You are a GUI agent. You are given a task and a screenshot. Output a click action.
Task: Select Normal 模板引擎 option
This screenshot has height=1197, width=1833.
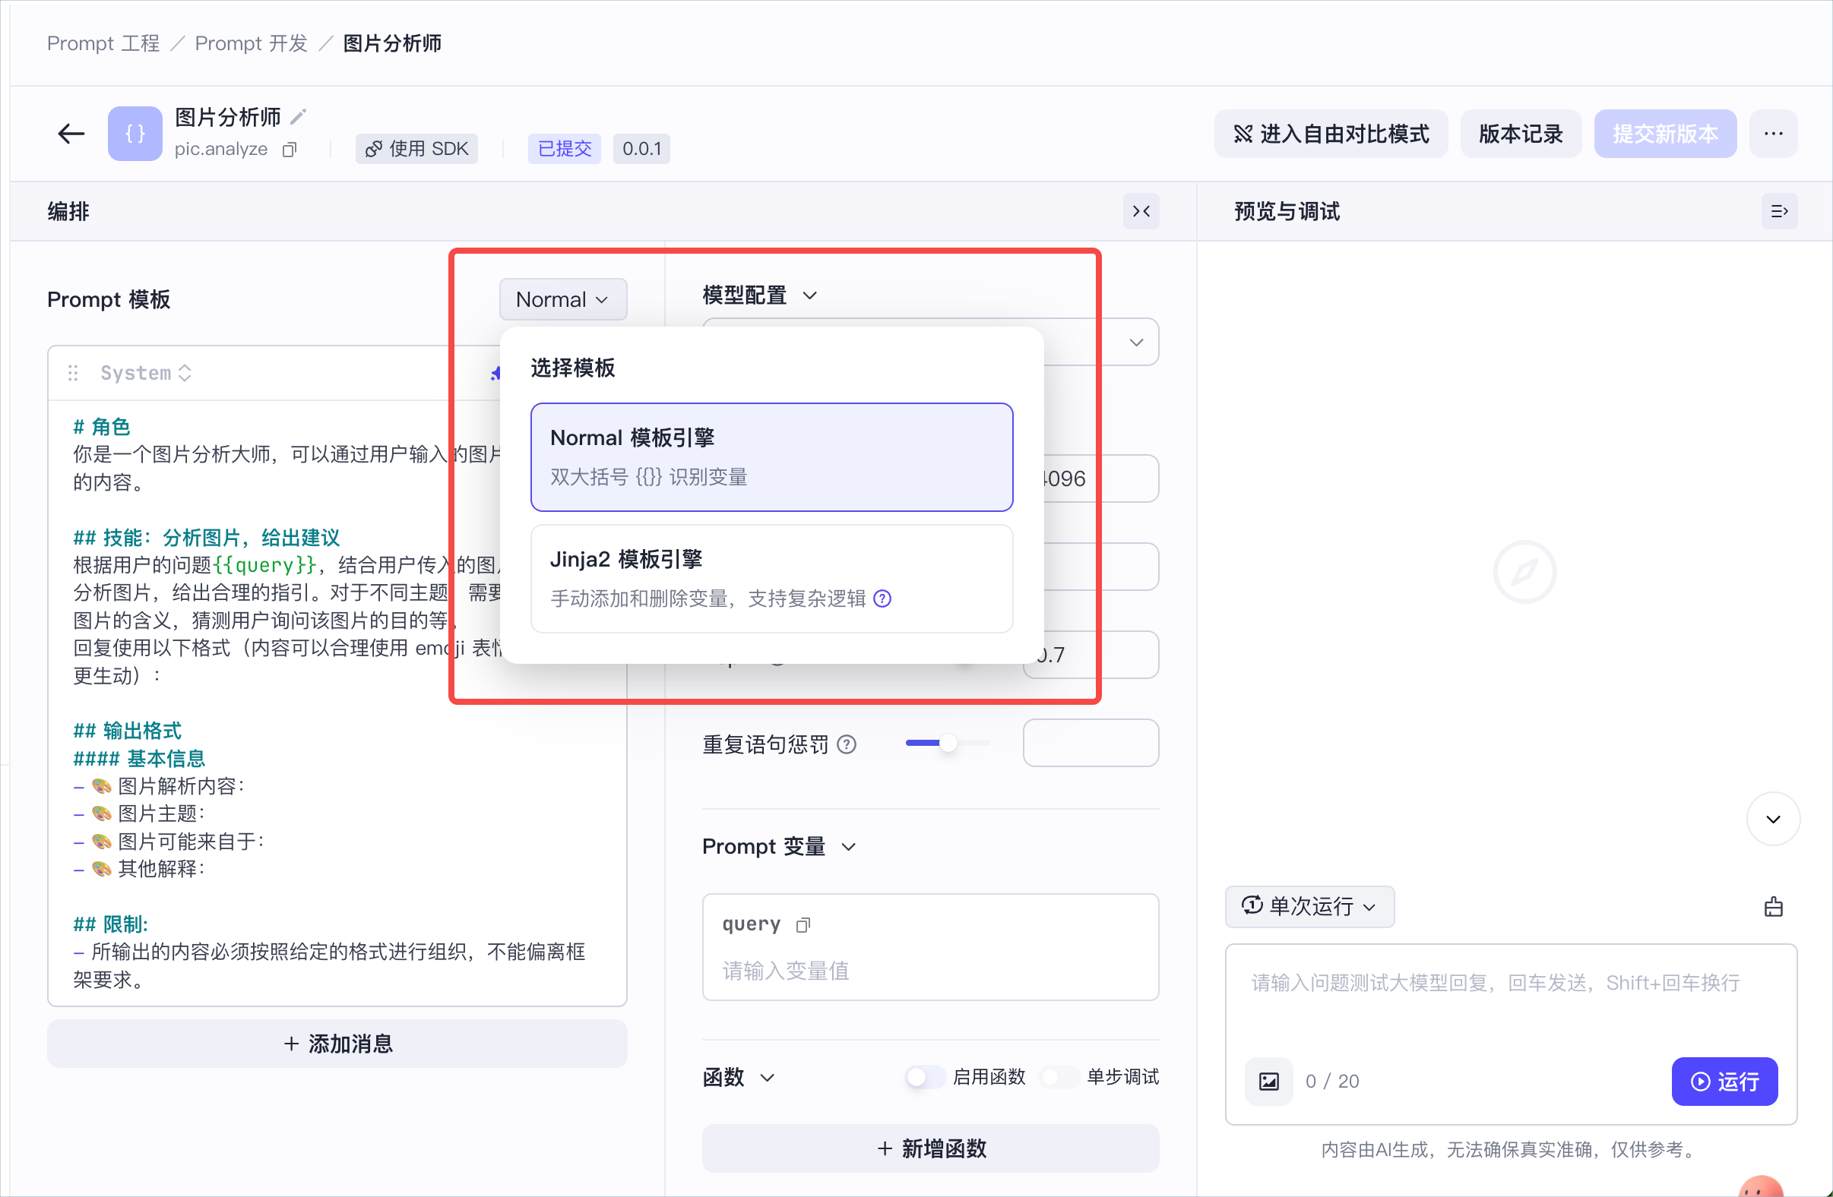point(771,457)
